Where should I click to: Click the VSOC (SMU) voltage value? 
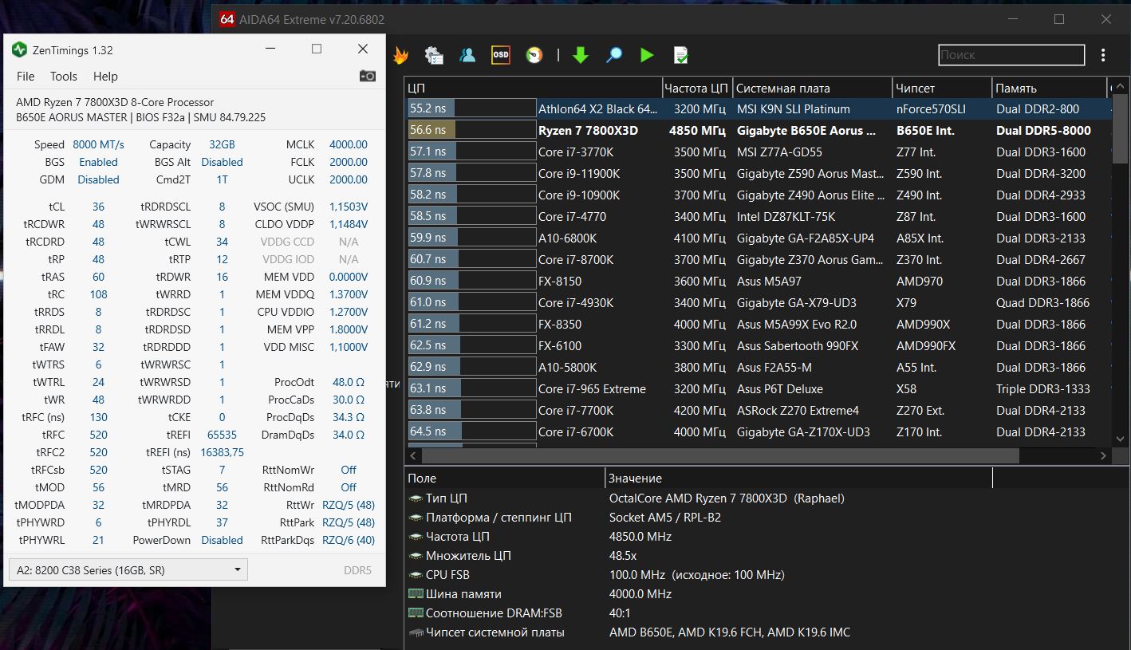[349, 207]
